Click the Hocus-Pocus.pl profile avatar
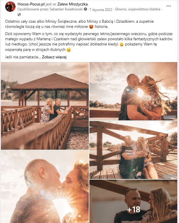Image resolution: width=179 pixels, height=223 pixels. tap(10, 7)
